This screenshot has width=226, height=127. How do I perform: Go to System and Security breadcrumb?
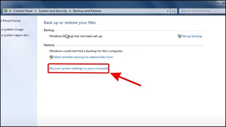point(53,11)
